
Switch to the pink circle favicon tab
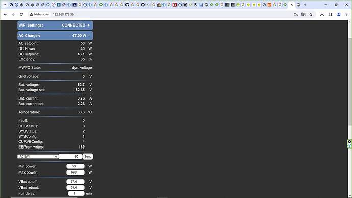coord(53,5)
